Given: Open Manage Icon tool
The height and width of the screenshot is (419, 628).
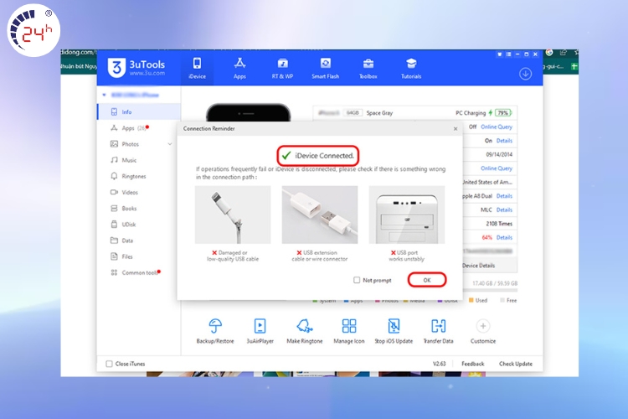Looking at the screenshot, I should click(349, 327).
